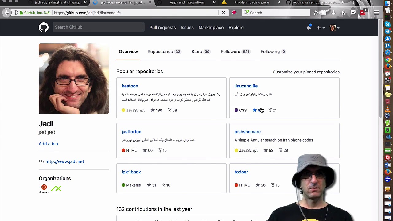This screenshot has height=221, width=393.
Task: Click 'Add a bio' link
Action: (x=48, y=144)
